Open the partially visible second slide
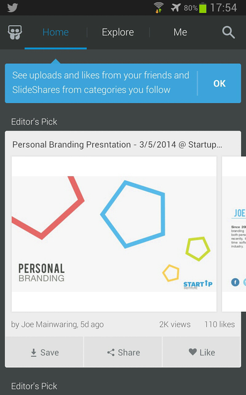The width and height of the screenshot is (246, 395). click(x=234, y=234)
